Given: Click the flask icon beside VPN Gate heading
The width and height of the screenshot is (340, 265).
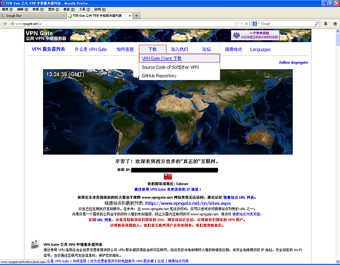Looking at the screenshot, I should [35, 245].
